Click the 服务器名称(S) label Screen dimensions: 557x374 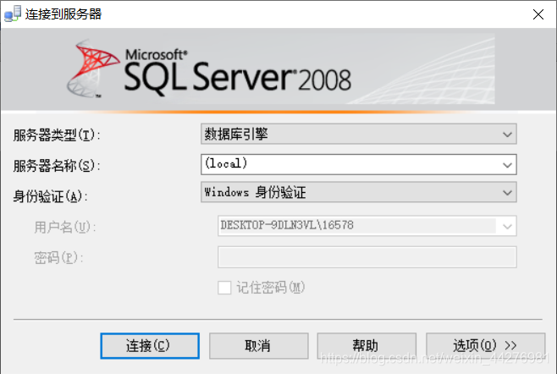(x=57, y=166)
